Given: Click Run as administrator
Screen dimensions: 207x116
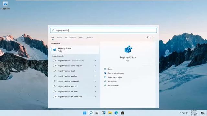Looking at the screenshot, I should click(x=116, y=73).
